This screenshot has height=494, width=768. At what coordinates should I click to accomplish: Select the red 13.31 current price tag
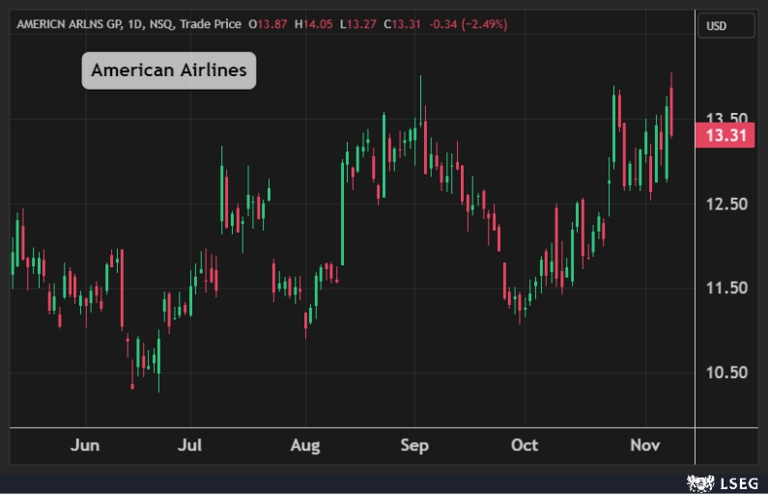point(725,136)
